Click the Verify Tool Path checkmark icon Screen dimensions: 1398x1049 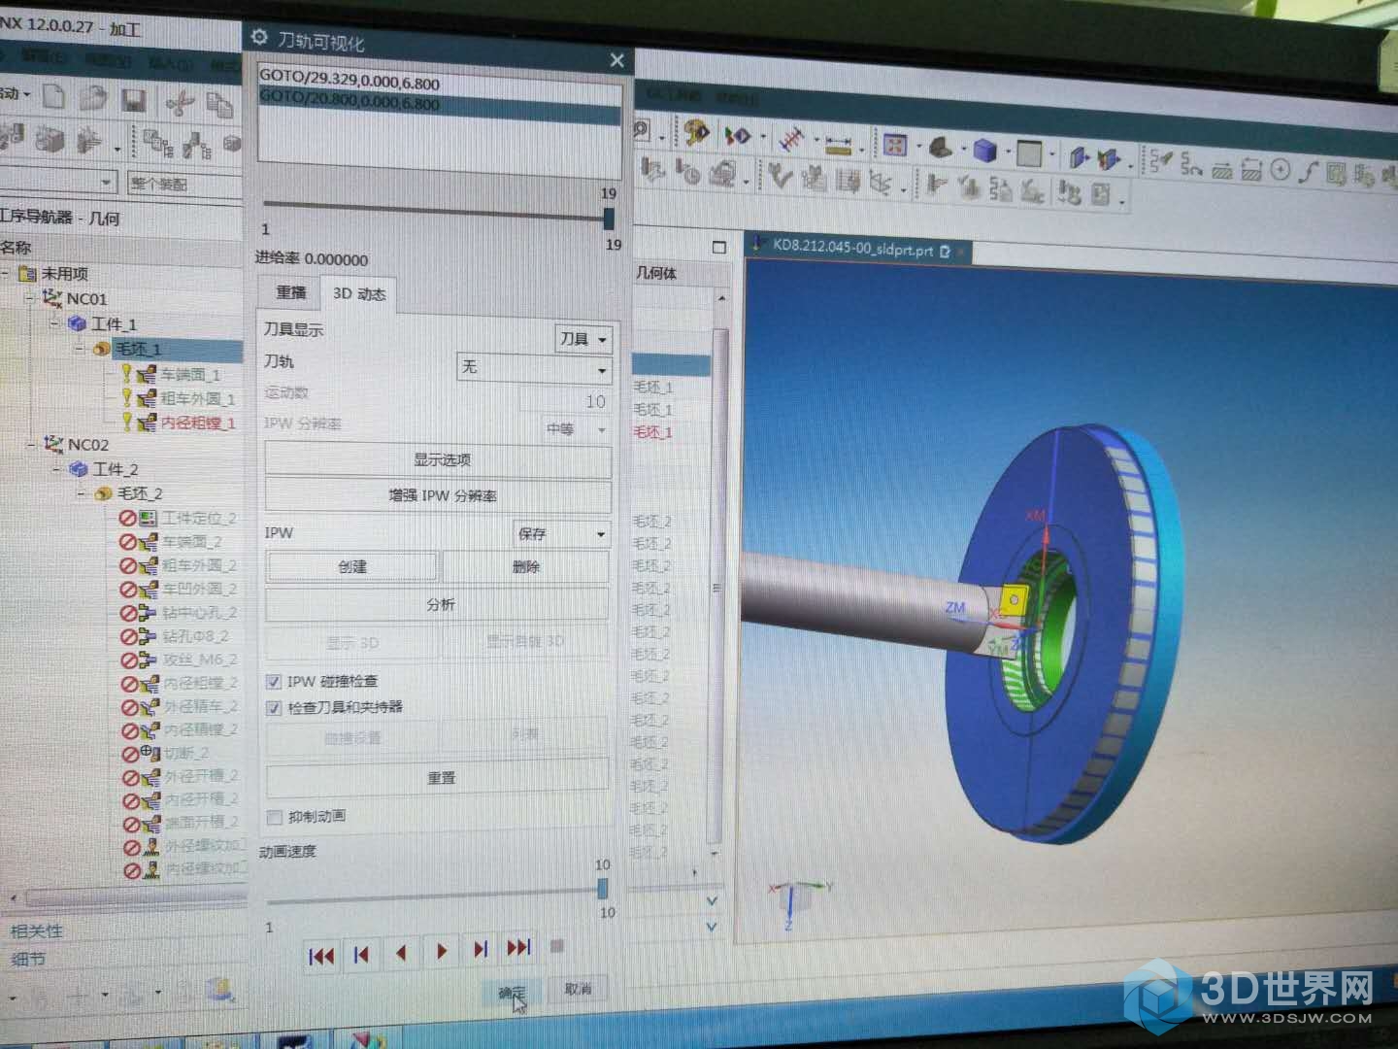coord(780,176)
